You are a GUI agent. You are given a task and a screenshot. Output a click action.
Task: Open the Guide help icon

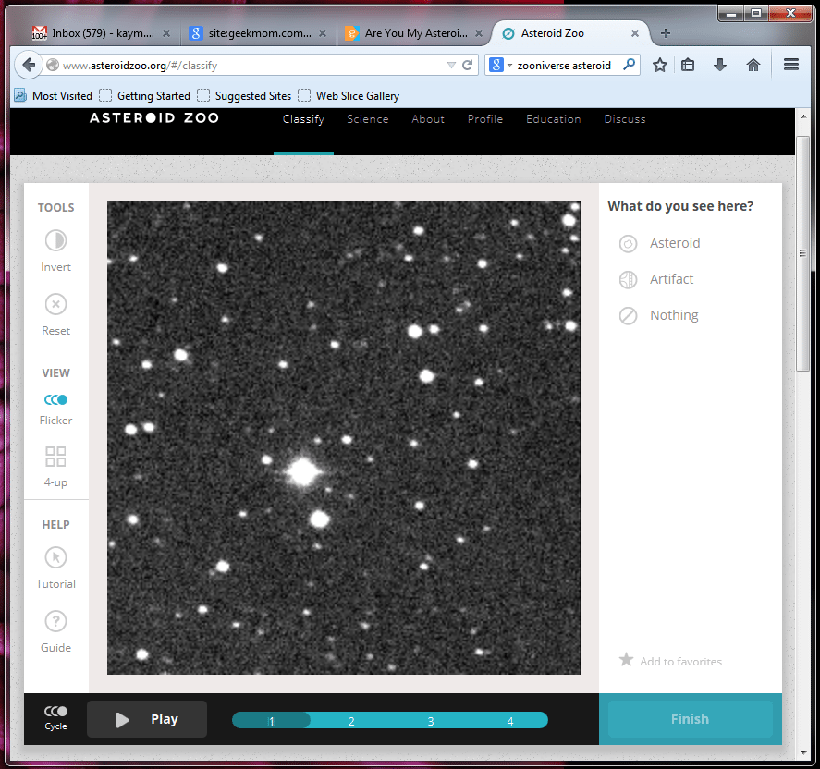55,621
